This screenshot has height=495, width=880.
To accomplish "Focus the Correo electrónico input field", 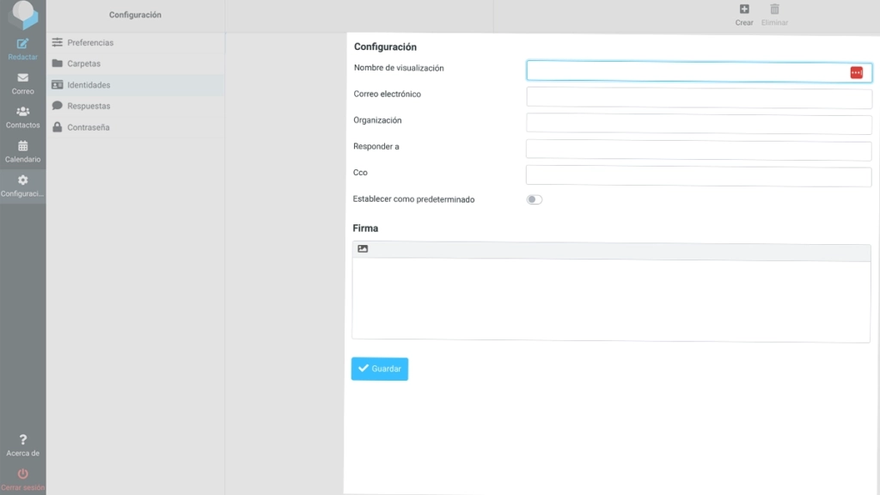I will [x=699, y=98].
